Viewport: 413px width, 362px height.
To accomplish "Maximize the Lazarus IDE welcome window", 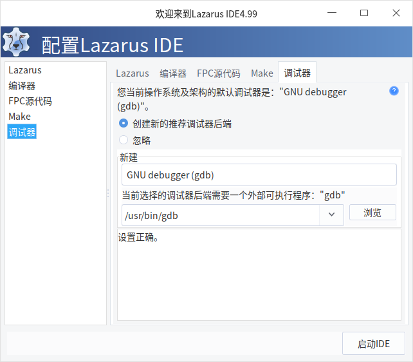I will pos(364,13).
